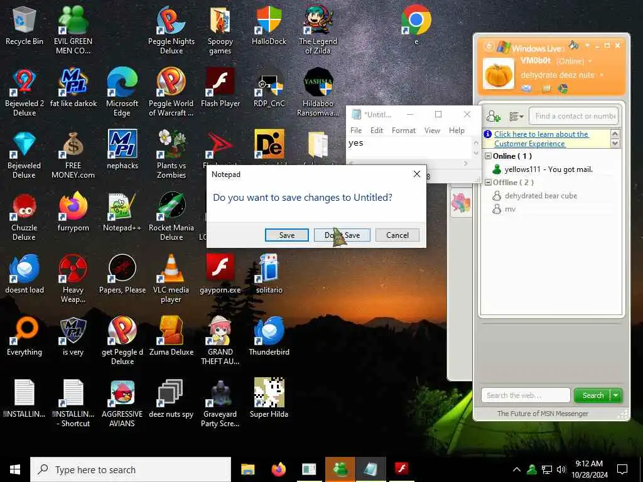Open the green Search button dropdown arrow
This screenshot has width=643, height=482.
coord(616,395)
